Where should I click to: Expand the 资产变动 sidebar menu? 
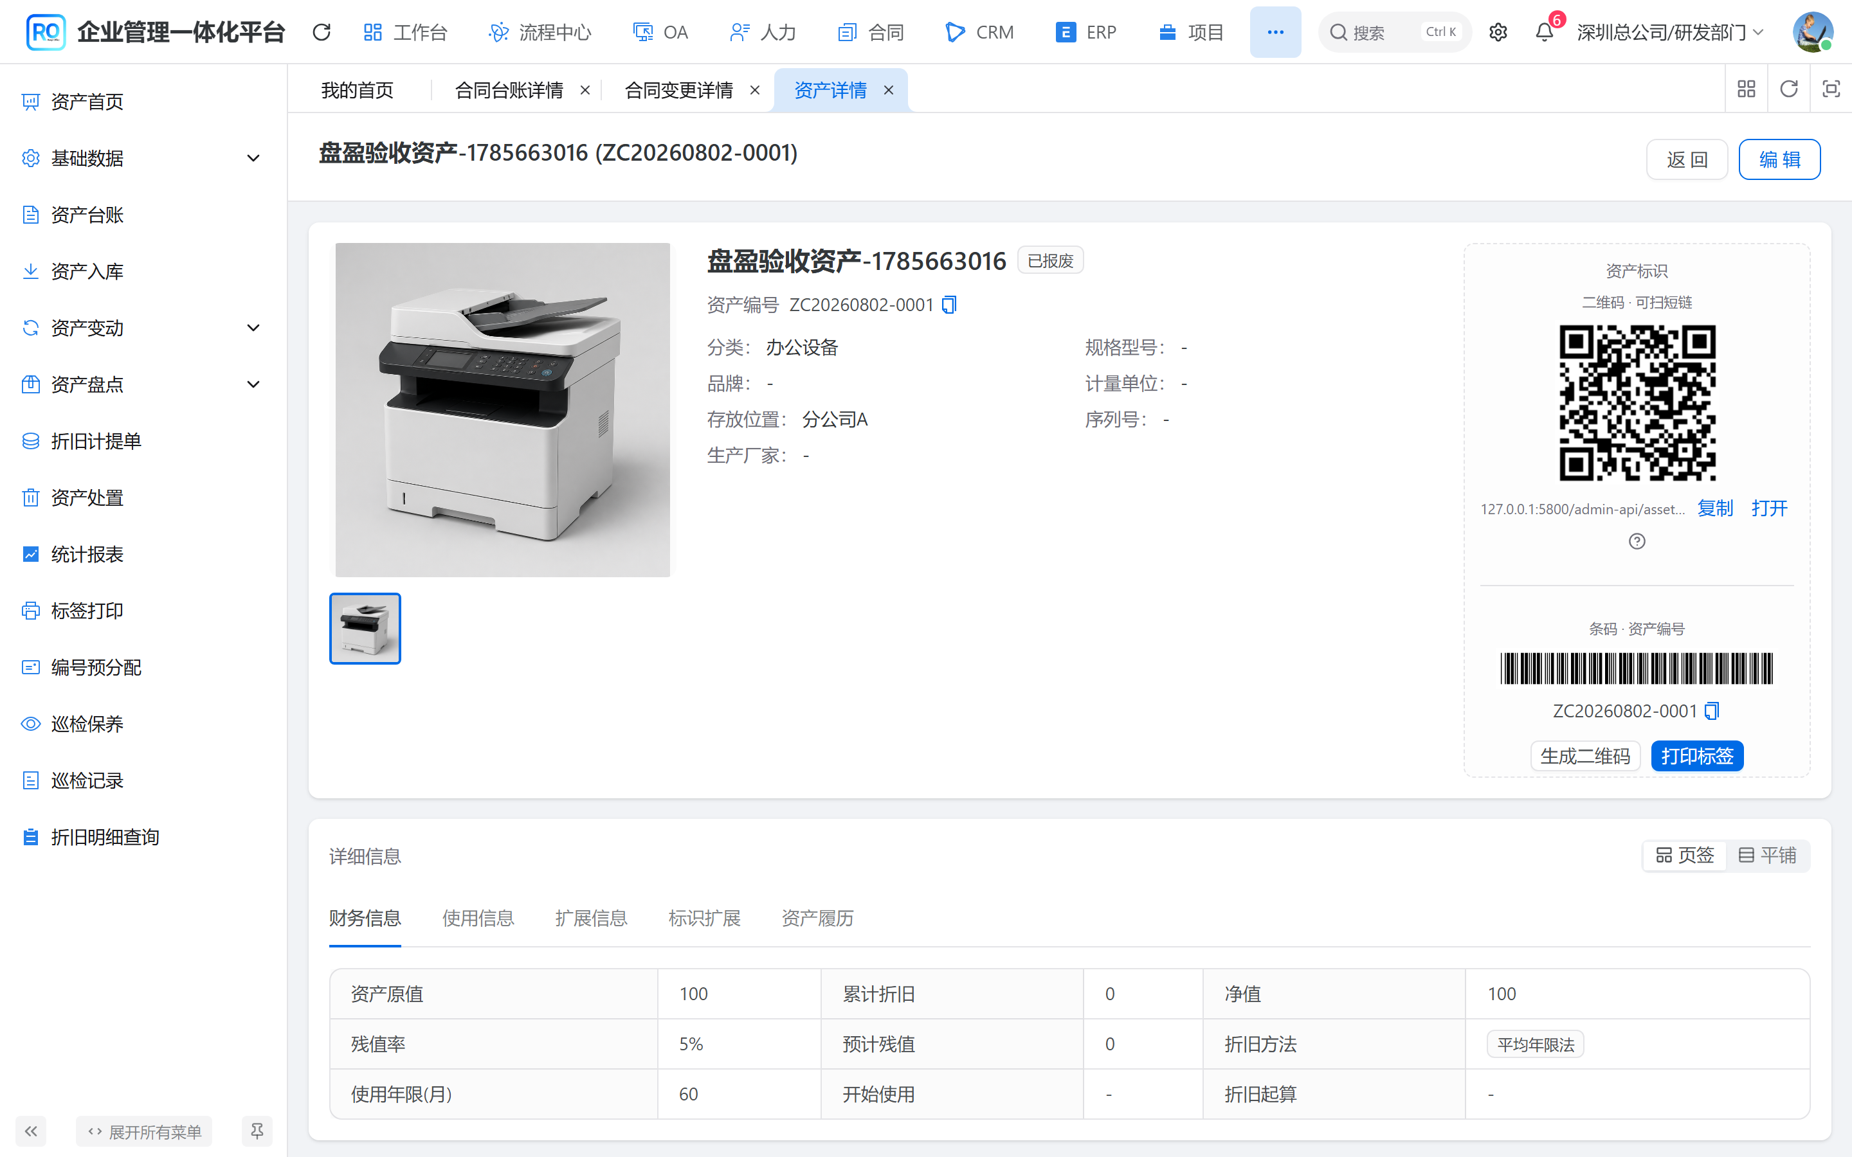[143, 328]
